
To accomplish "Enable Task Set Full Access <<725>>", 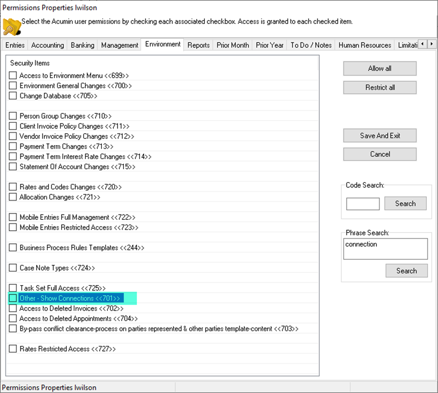I will (x=13, y=288).
